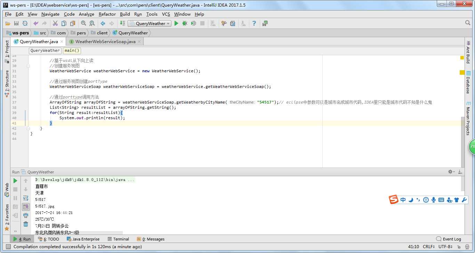The height and width of the screenshot is (253, 475).
Task: Open the Event Log
Action: [x=449, y=239]
